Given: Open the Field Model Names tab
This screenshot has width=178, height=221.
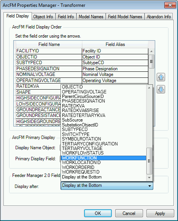Looking at the screenshot, I should (x=125, y=17).
